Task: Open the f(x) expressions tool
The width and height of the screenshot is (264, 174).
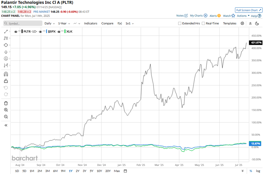Action: click(120, 23)
